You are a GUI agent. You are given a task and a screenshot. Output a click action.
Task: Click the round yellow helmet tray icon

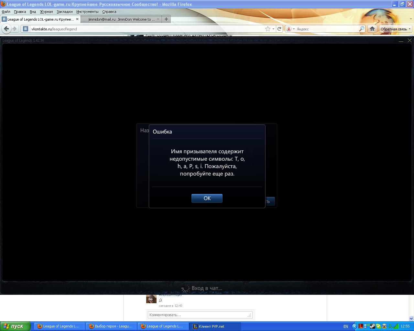pyautogui.click(x=384, y=326)
